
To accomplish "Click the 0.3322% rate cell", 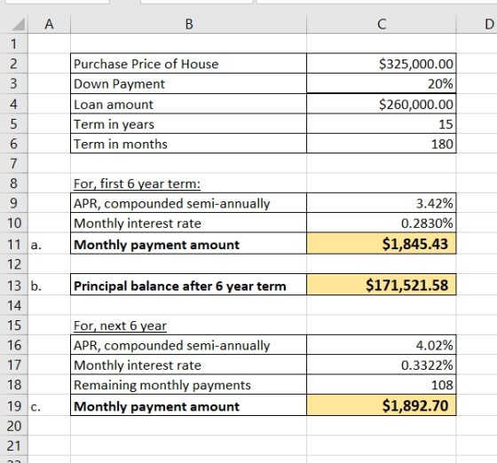I will 382,365.
